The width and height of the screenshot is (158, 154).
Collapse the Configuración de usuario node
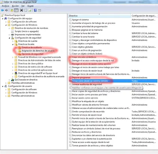(2, 86)
